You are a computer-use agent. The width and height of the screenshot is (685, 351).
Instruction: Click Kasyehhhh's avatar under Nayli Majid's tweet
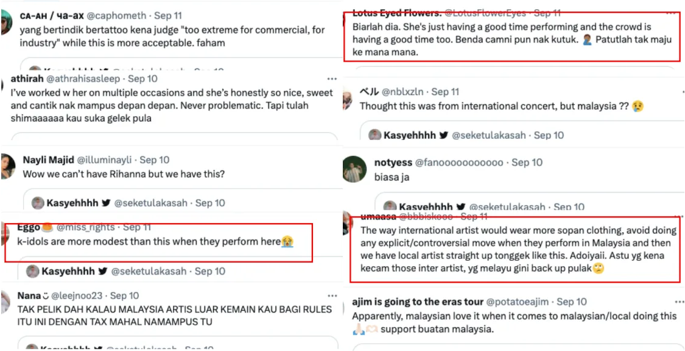[38, 203]
